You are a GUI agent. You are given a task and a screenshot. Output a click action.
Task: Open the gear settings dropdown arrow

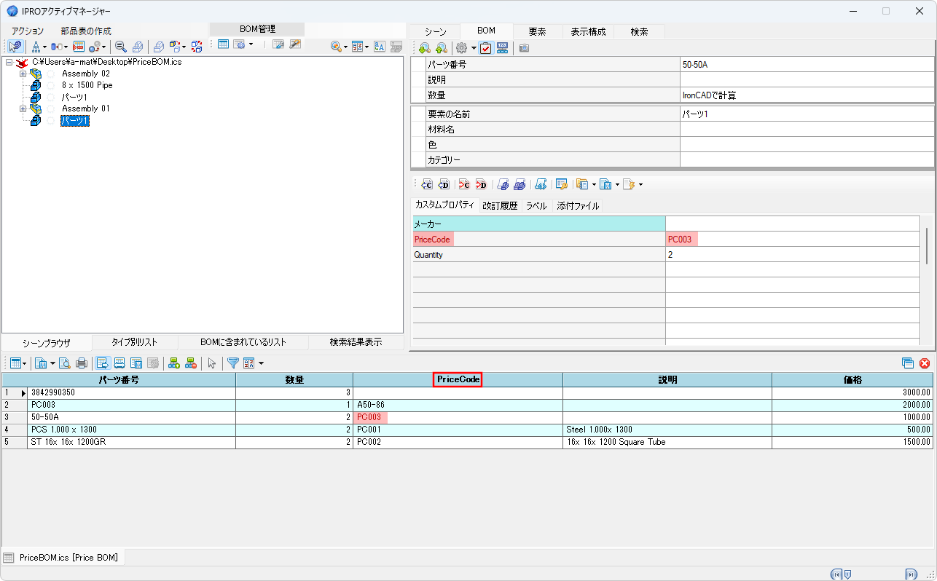474,48
